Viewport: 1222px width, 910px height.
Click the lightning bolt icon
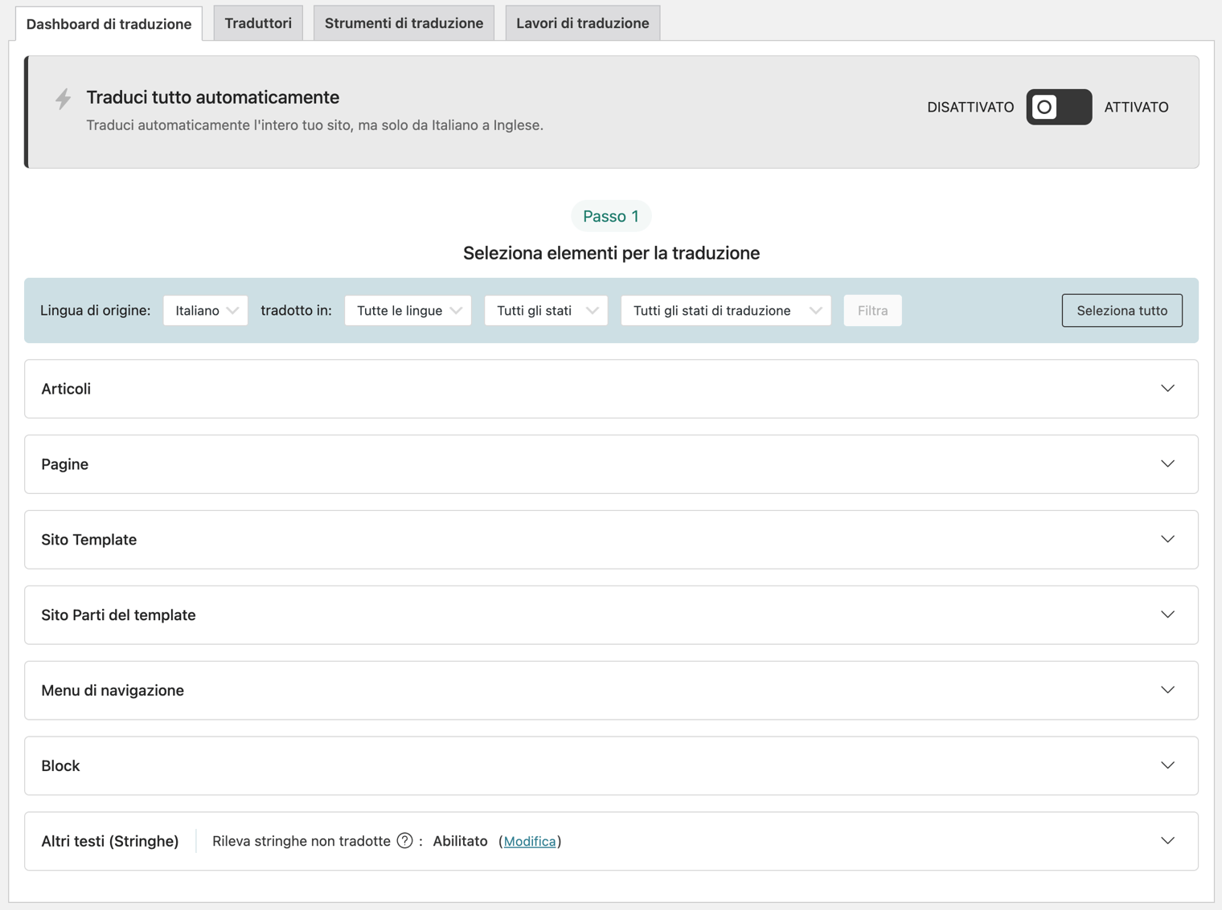[64, 100]
